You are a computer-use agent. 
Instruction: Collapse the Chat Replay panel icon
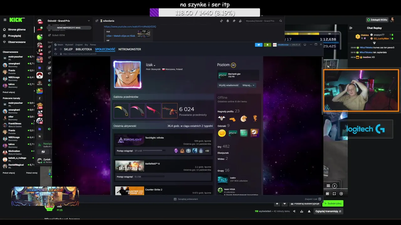click(351, 28)
